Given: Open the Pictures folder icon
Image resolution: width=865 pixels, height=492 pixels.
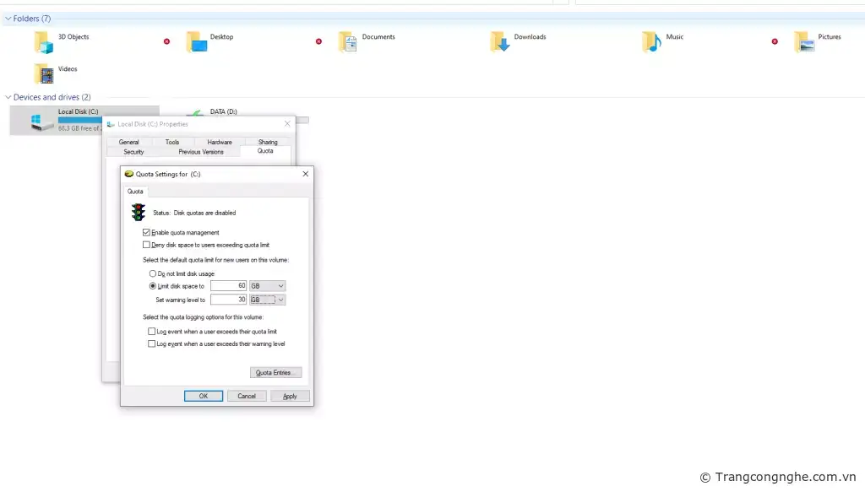Looking at the screenshot, I should [x=804, y=42].
